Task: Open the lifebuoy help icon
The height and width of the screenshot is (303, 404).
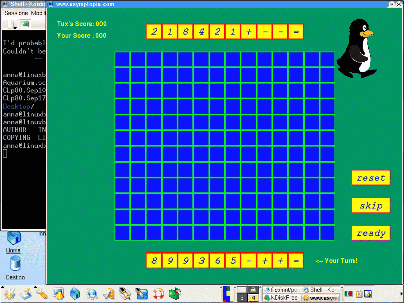Action: pos(158,294)
